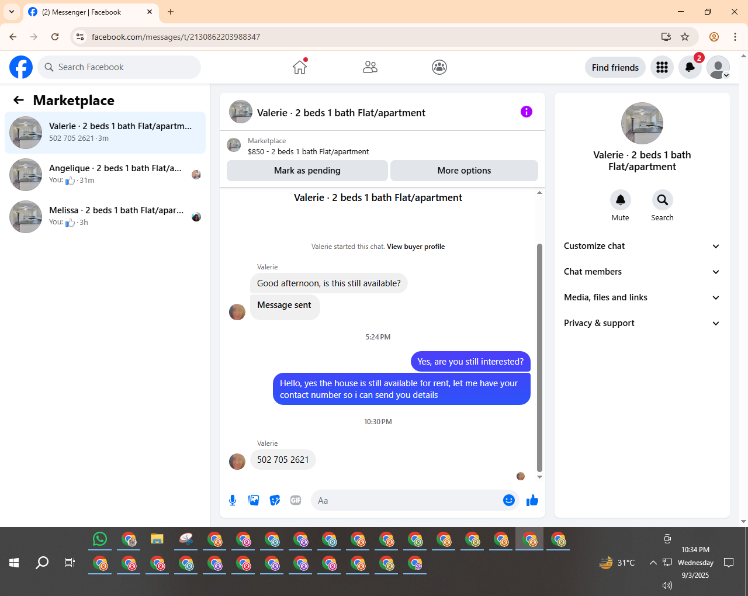Show hidden system tray icons
The height and width of the screenshot is (596, 748).
coord(653,563)
